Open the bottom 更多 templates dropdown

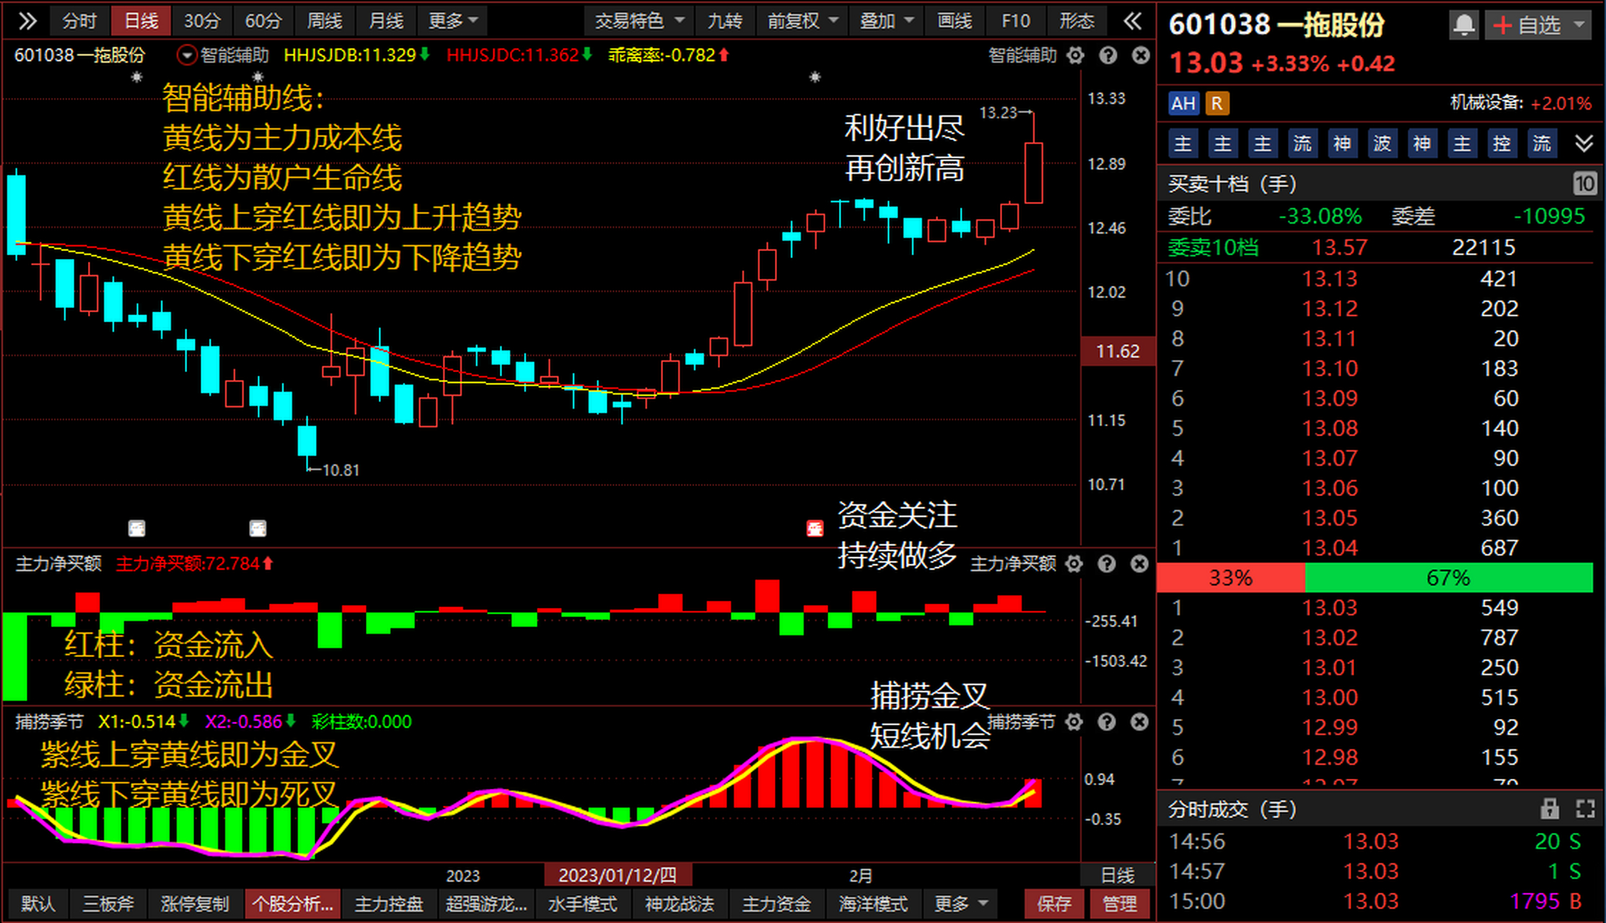[961, 904]
